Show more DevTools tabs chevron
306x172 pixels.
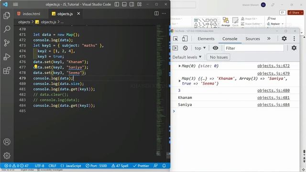[269, 39]
